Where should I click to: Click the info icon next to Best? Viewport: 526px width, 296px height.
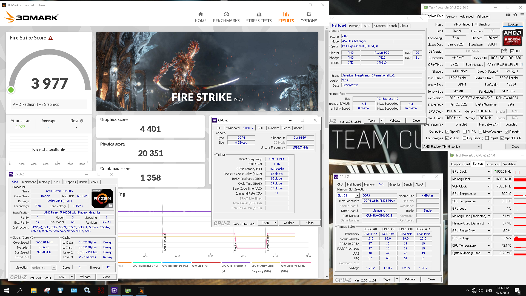click(x=82, y=121)
